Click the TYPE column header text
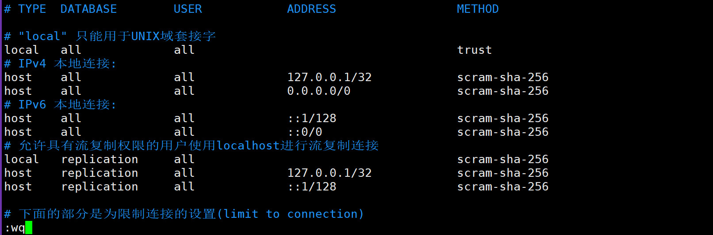713x235 pixels. coord(32,9)
